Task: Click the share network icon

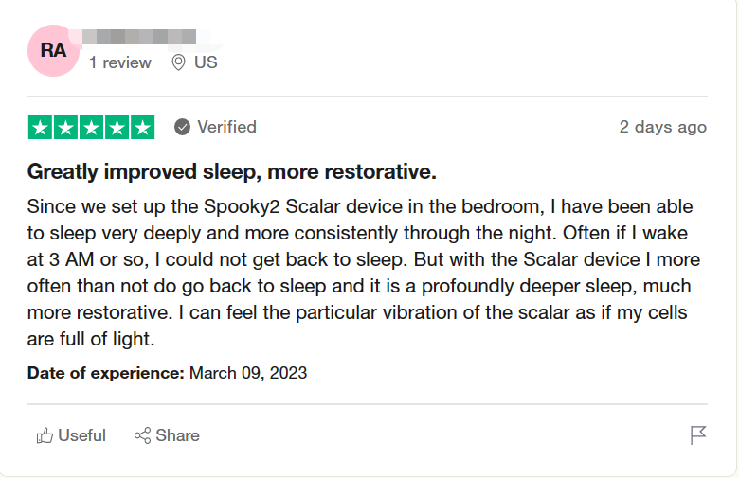Action: click(143, 435)
